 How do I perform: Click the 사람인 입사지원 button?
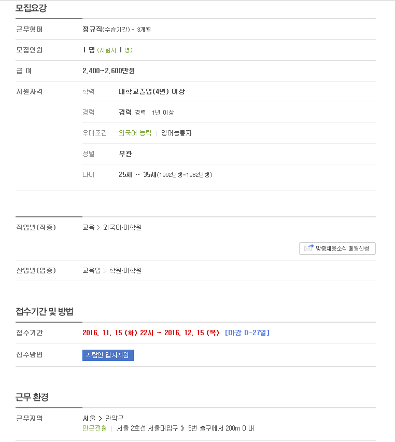tap(108, 355)
